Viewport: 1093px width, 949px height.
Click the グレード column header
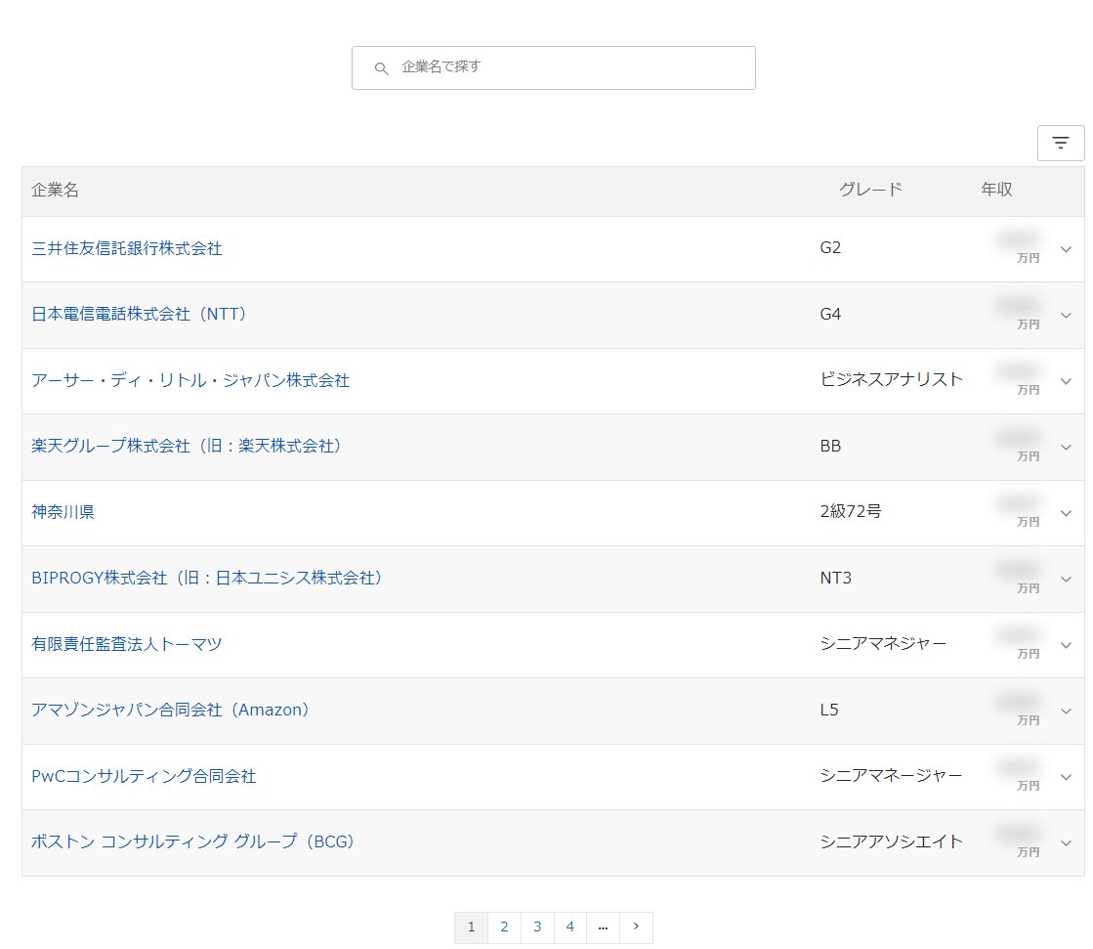(870, 190)
